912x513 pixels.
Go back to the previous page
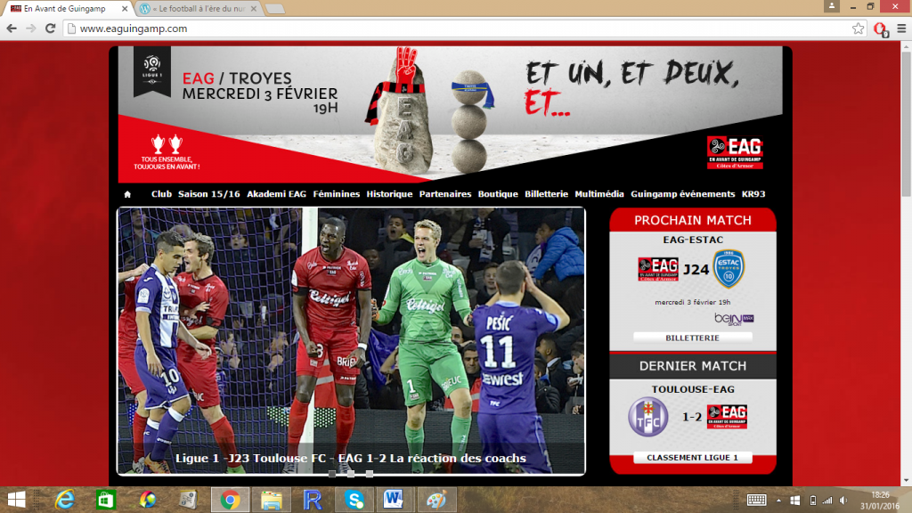click(x=12, y=28)
